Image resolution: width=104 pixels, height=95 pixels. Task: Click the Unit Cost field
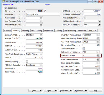(34, 46)
